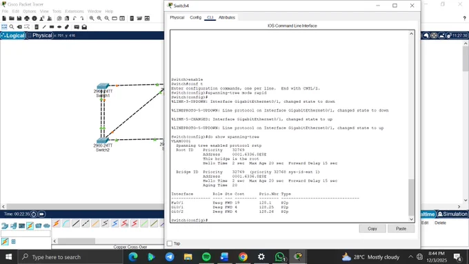Switch to Realtime mode
This screenshot has height=264, width=469.
point(428,214)
